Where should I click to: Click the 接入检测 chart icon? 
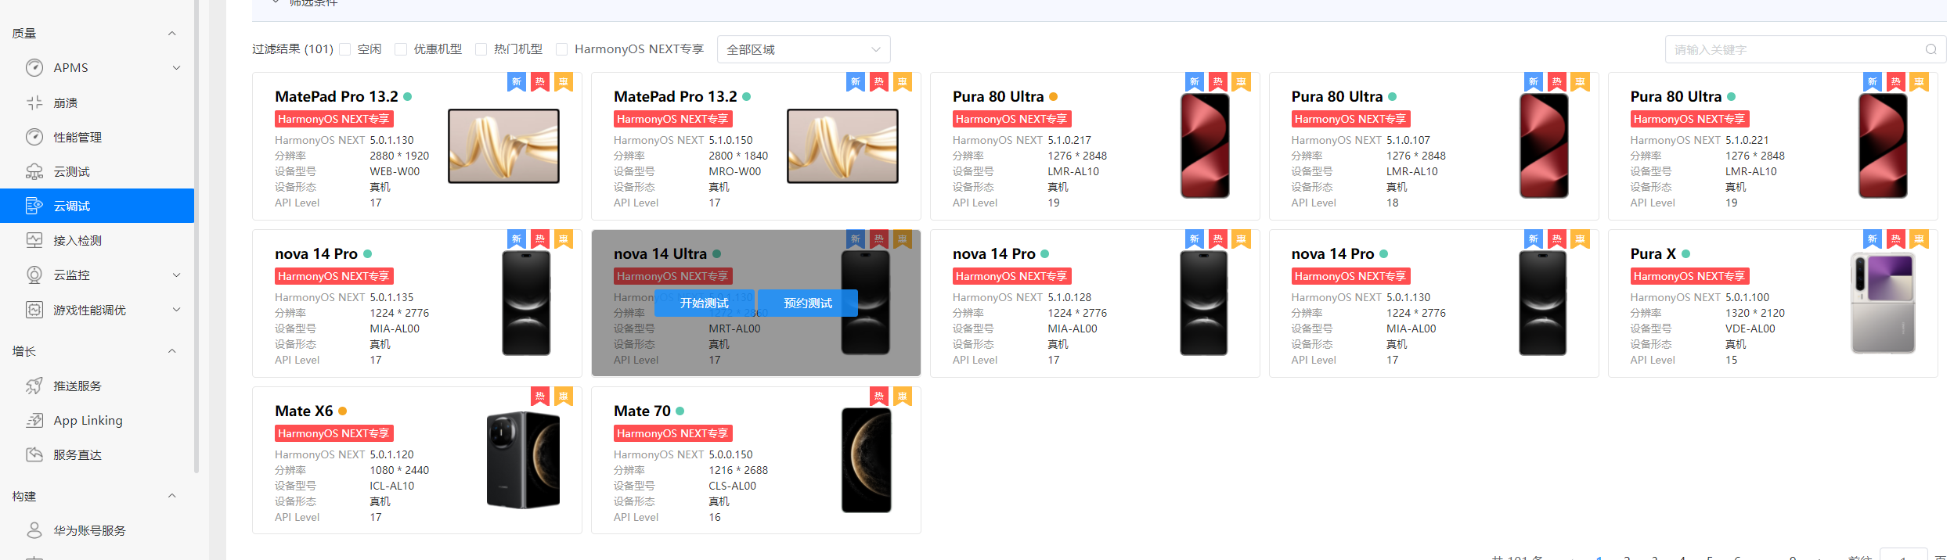pos(34,240)
